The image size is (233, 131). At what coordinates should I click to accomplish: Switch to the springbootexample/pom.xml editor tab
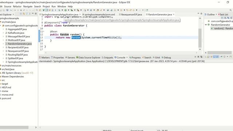99,15
